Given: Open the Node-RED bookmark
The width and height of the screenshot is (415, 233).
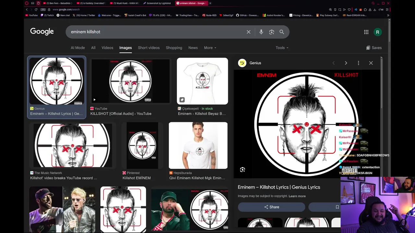Looking at the screenshot, I should (209, 15).
